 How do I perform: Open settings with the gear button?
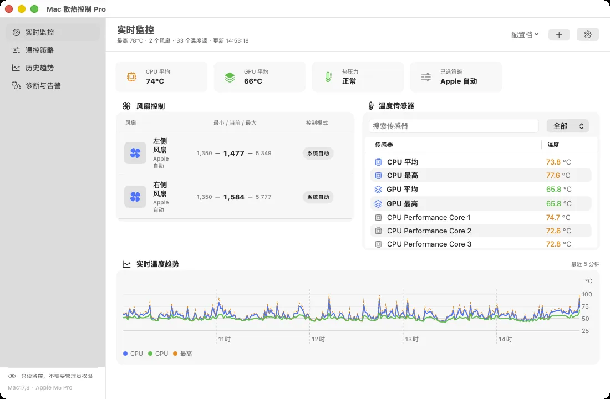click(x=587, y=34)
